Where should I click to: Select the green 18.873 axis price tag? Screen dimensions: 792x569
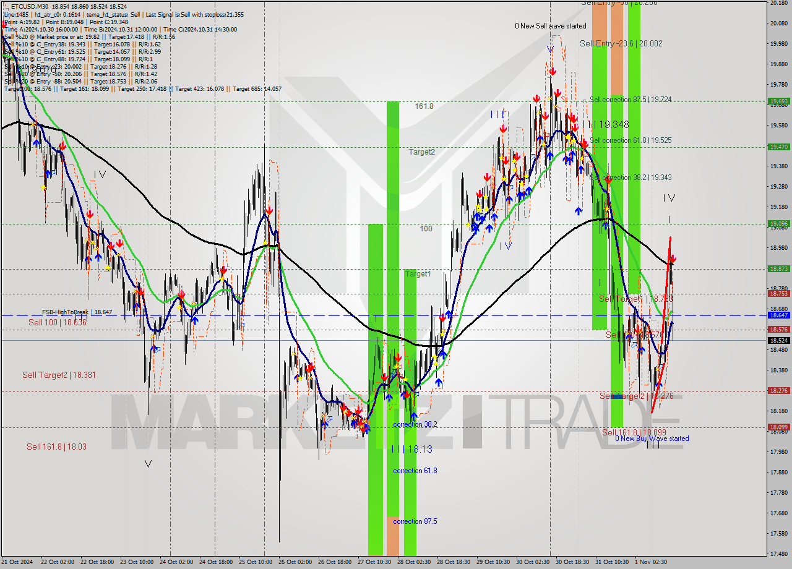click(778, 268)
